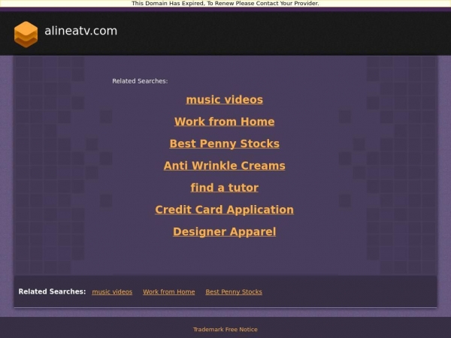451x338 pixels.
Task: Open the large music videos link
Action: click(x=224, y=100)
